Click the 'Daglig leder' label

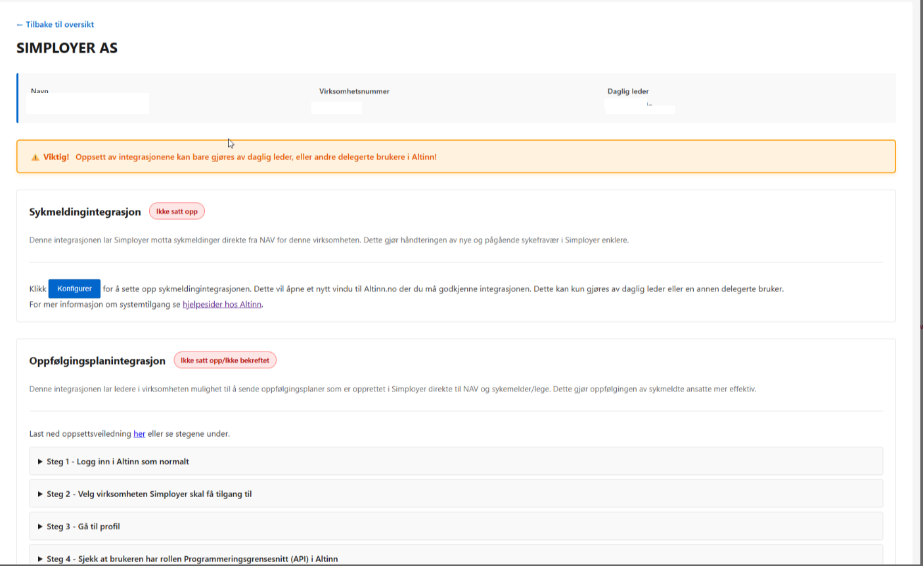click(628, 91)
